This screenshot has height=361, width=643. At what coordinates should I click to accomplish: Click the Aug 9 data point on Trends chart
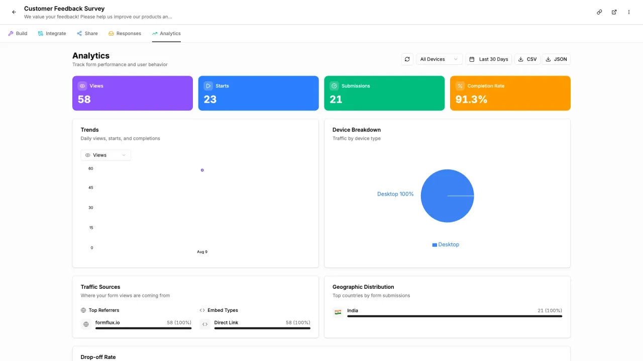point(202,170)
